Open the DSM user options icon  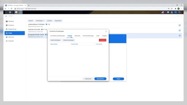pyautogui.click(x=172, y=12)
